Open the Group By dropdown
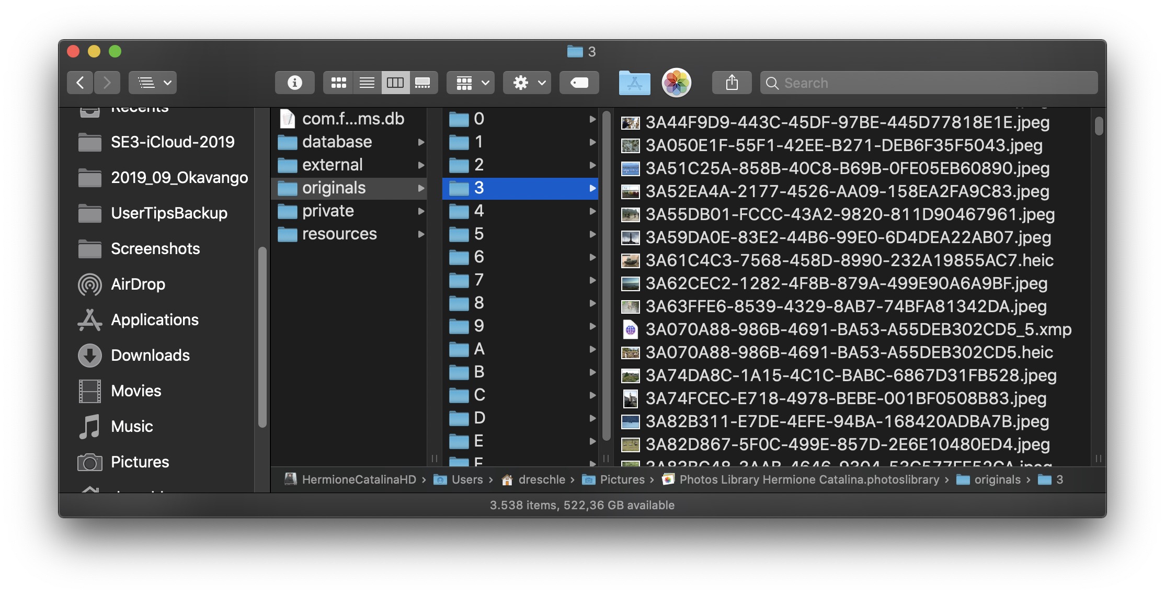 point(471,83)
